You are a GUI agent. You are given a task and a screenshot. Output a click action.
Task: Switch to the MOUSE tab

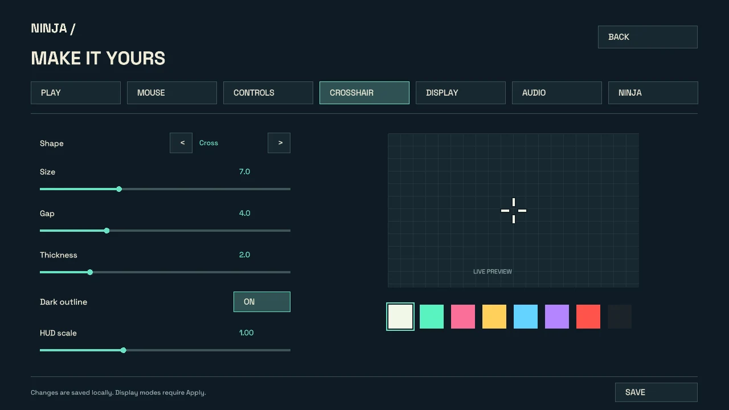(172, 93)
